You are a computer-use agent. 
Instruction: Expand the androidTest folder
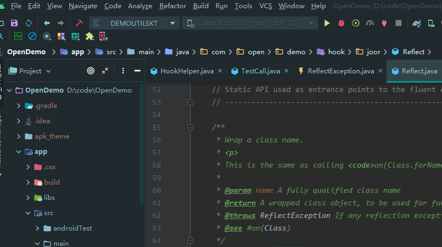pyautogui.click(x=37, y=228)
